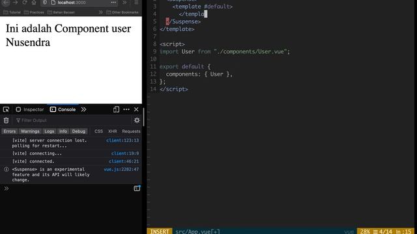Image resolution: width=417 pixels, height=234 pixels.
Task: Click the 28% position indicator in statusline
Action: coord(365,231)
